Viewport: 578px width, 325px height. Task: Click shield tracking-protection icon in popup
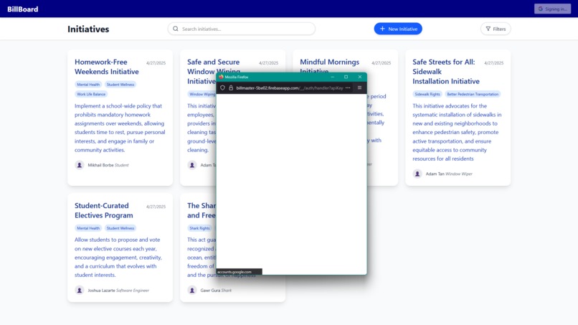[222, 88]
